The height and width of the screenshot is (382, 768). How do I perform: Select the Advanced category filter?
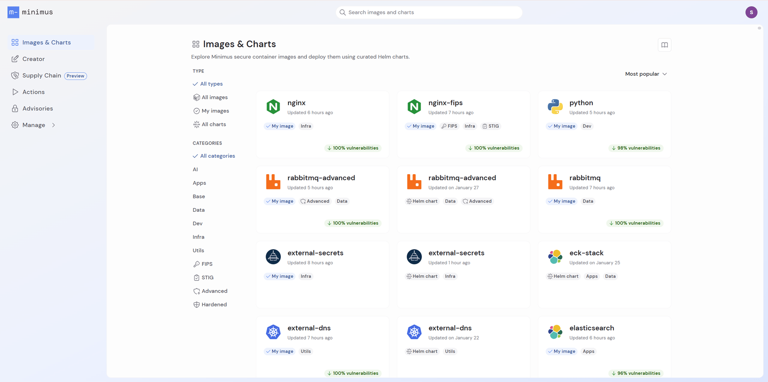[x=210, y=292]
